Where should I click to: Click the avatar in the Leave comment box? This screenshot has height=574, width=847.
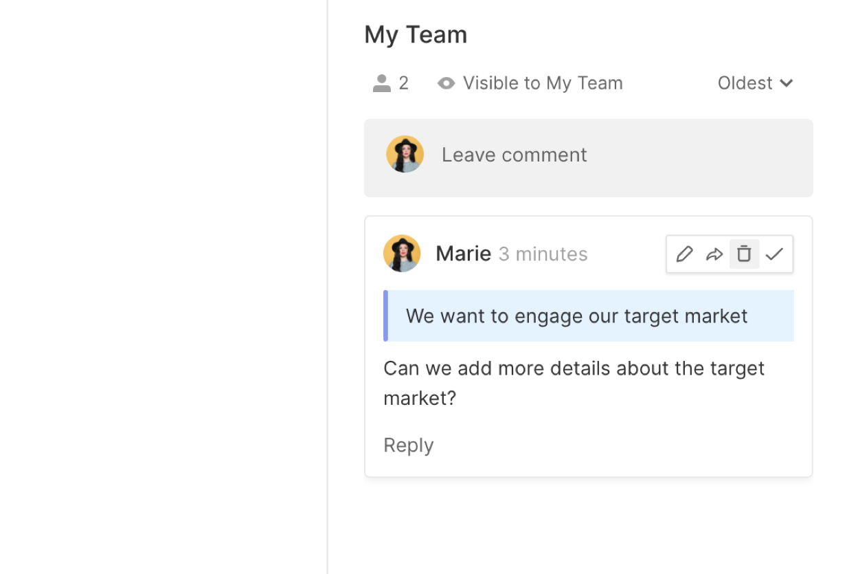pos(405,154)
